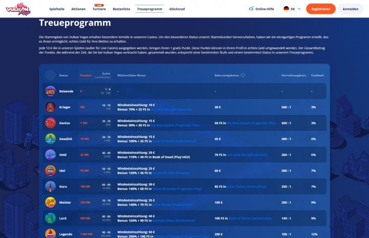Click the Meister status avatar icon
Viewport: 369px width, 238px height.
(50, 202)
